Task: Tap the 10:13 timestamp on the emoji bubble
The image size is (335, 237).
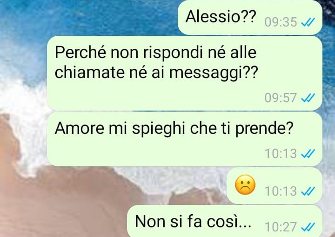Action: [281, 191]
